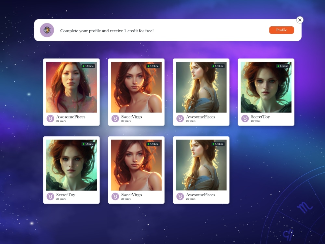Open bottom-row SweetVirgo profile photo

click(136, 165)
